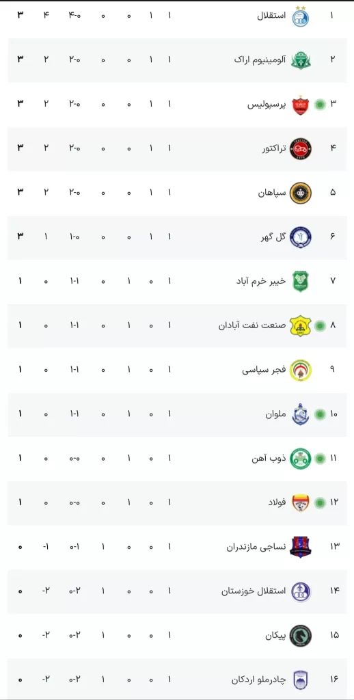Open the Persepolis red crest icon
Viewport: 354px width, 700px height.
(x=301, y=105)
